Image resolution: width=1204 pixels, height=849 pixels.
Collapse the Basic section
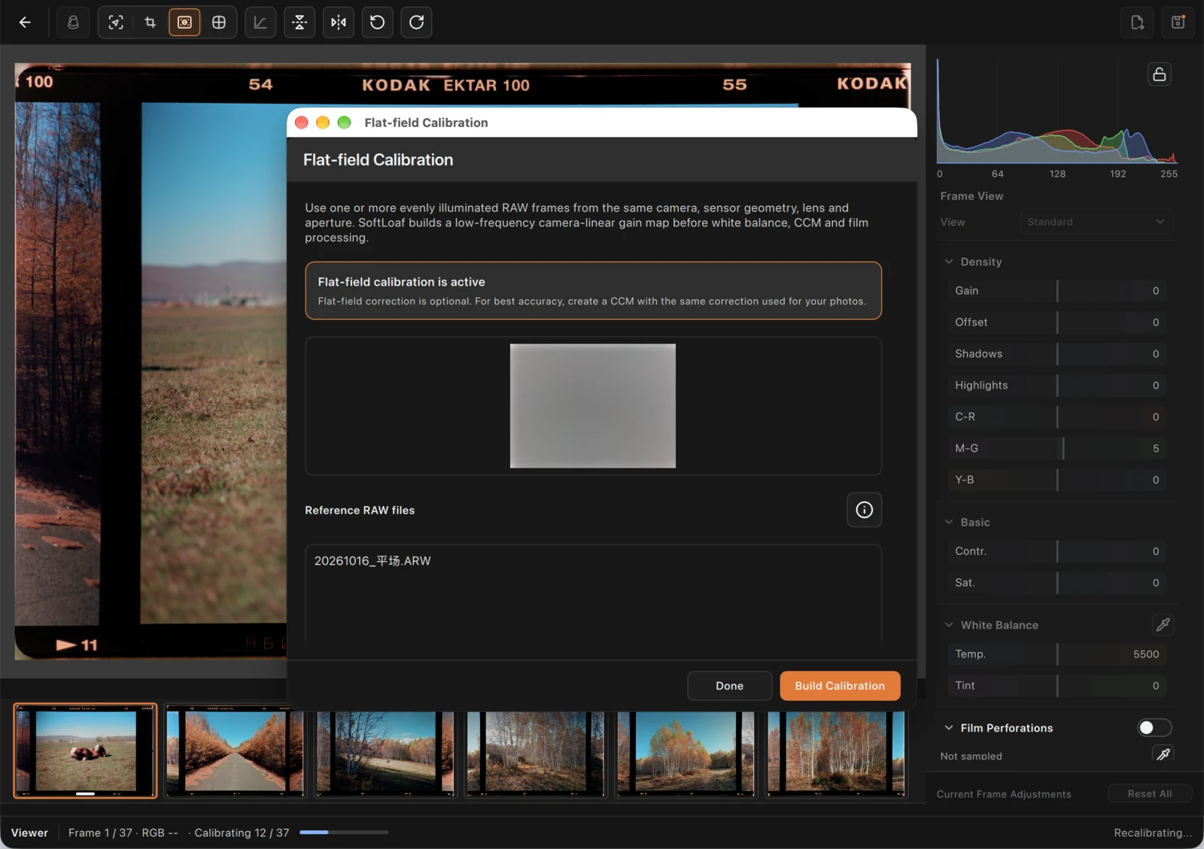(x=949, y=522)
